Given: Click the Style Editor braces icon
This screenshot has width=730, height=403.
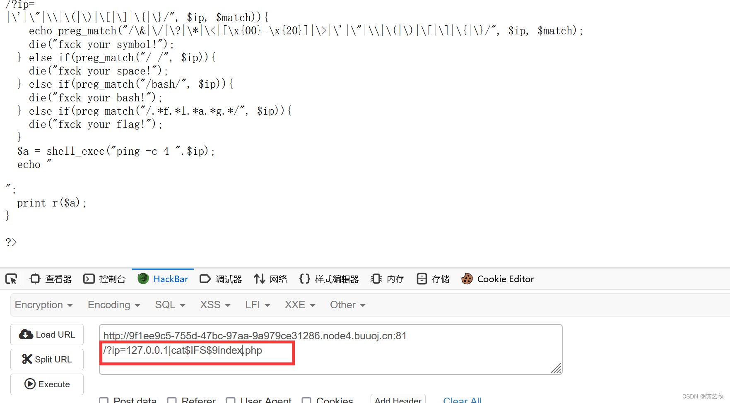Looking at the screenshot, I should [305, 279].
